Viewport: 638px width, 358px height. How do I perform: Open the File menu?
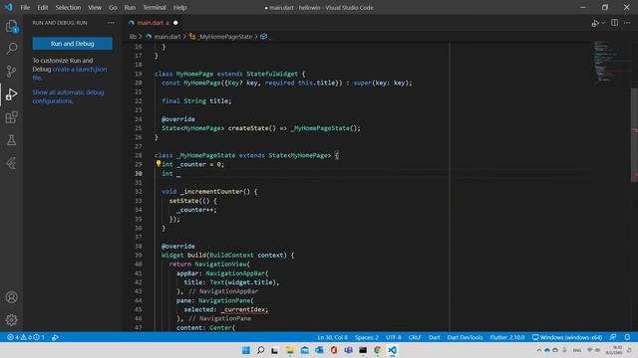pos(25,7)
